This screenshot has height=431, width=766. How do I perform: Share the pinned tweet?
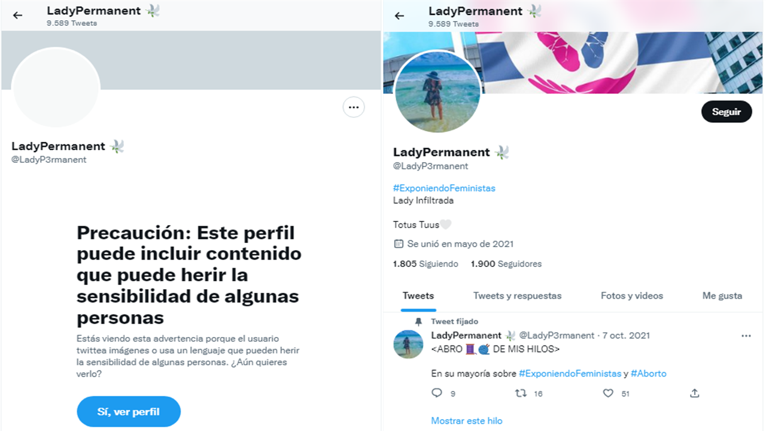(694, 393)
